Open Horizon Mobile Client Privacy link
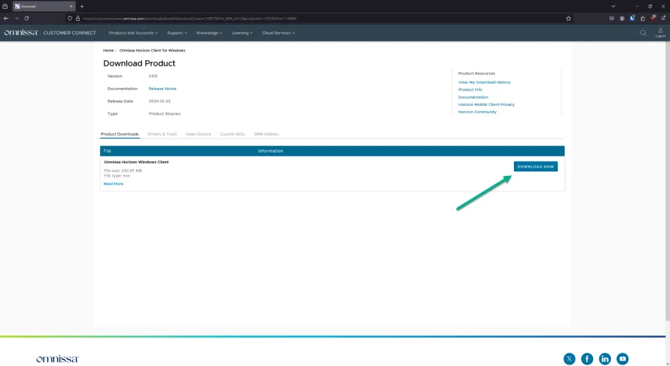The image size is (670, 366). point(486,104)
